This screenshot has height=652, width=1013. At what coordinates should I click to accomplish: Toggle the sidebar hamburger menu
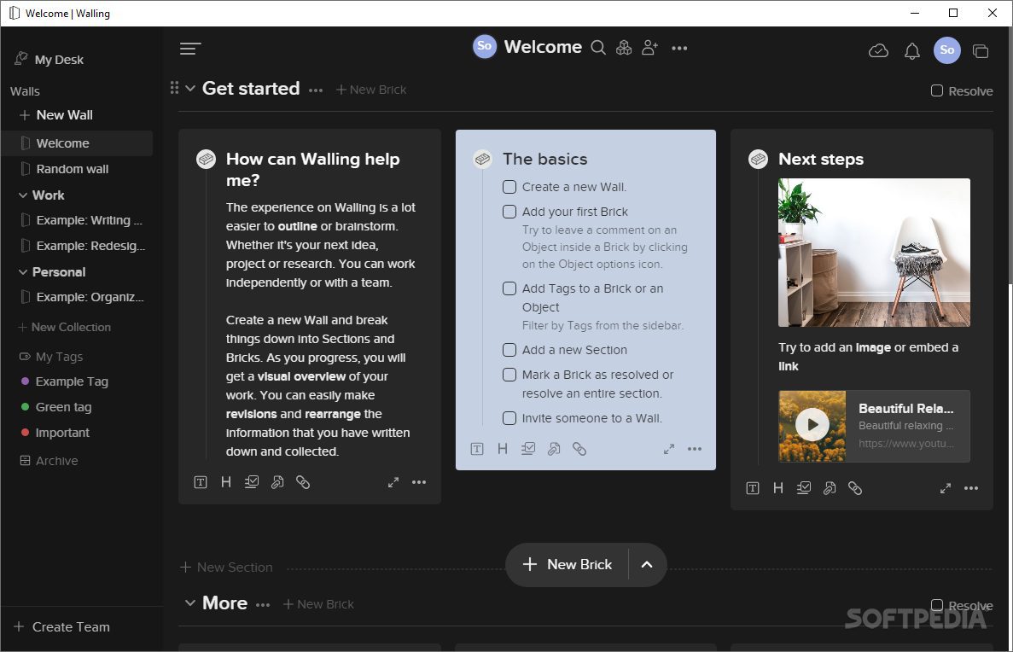tap(190, 49)
